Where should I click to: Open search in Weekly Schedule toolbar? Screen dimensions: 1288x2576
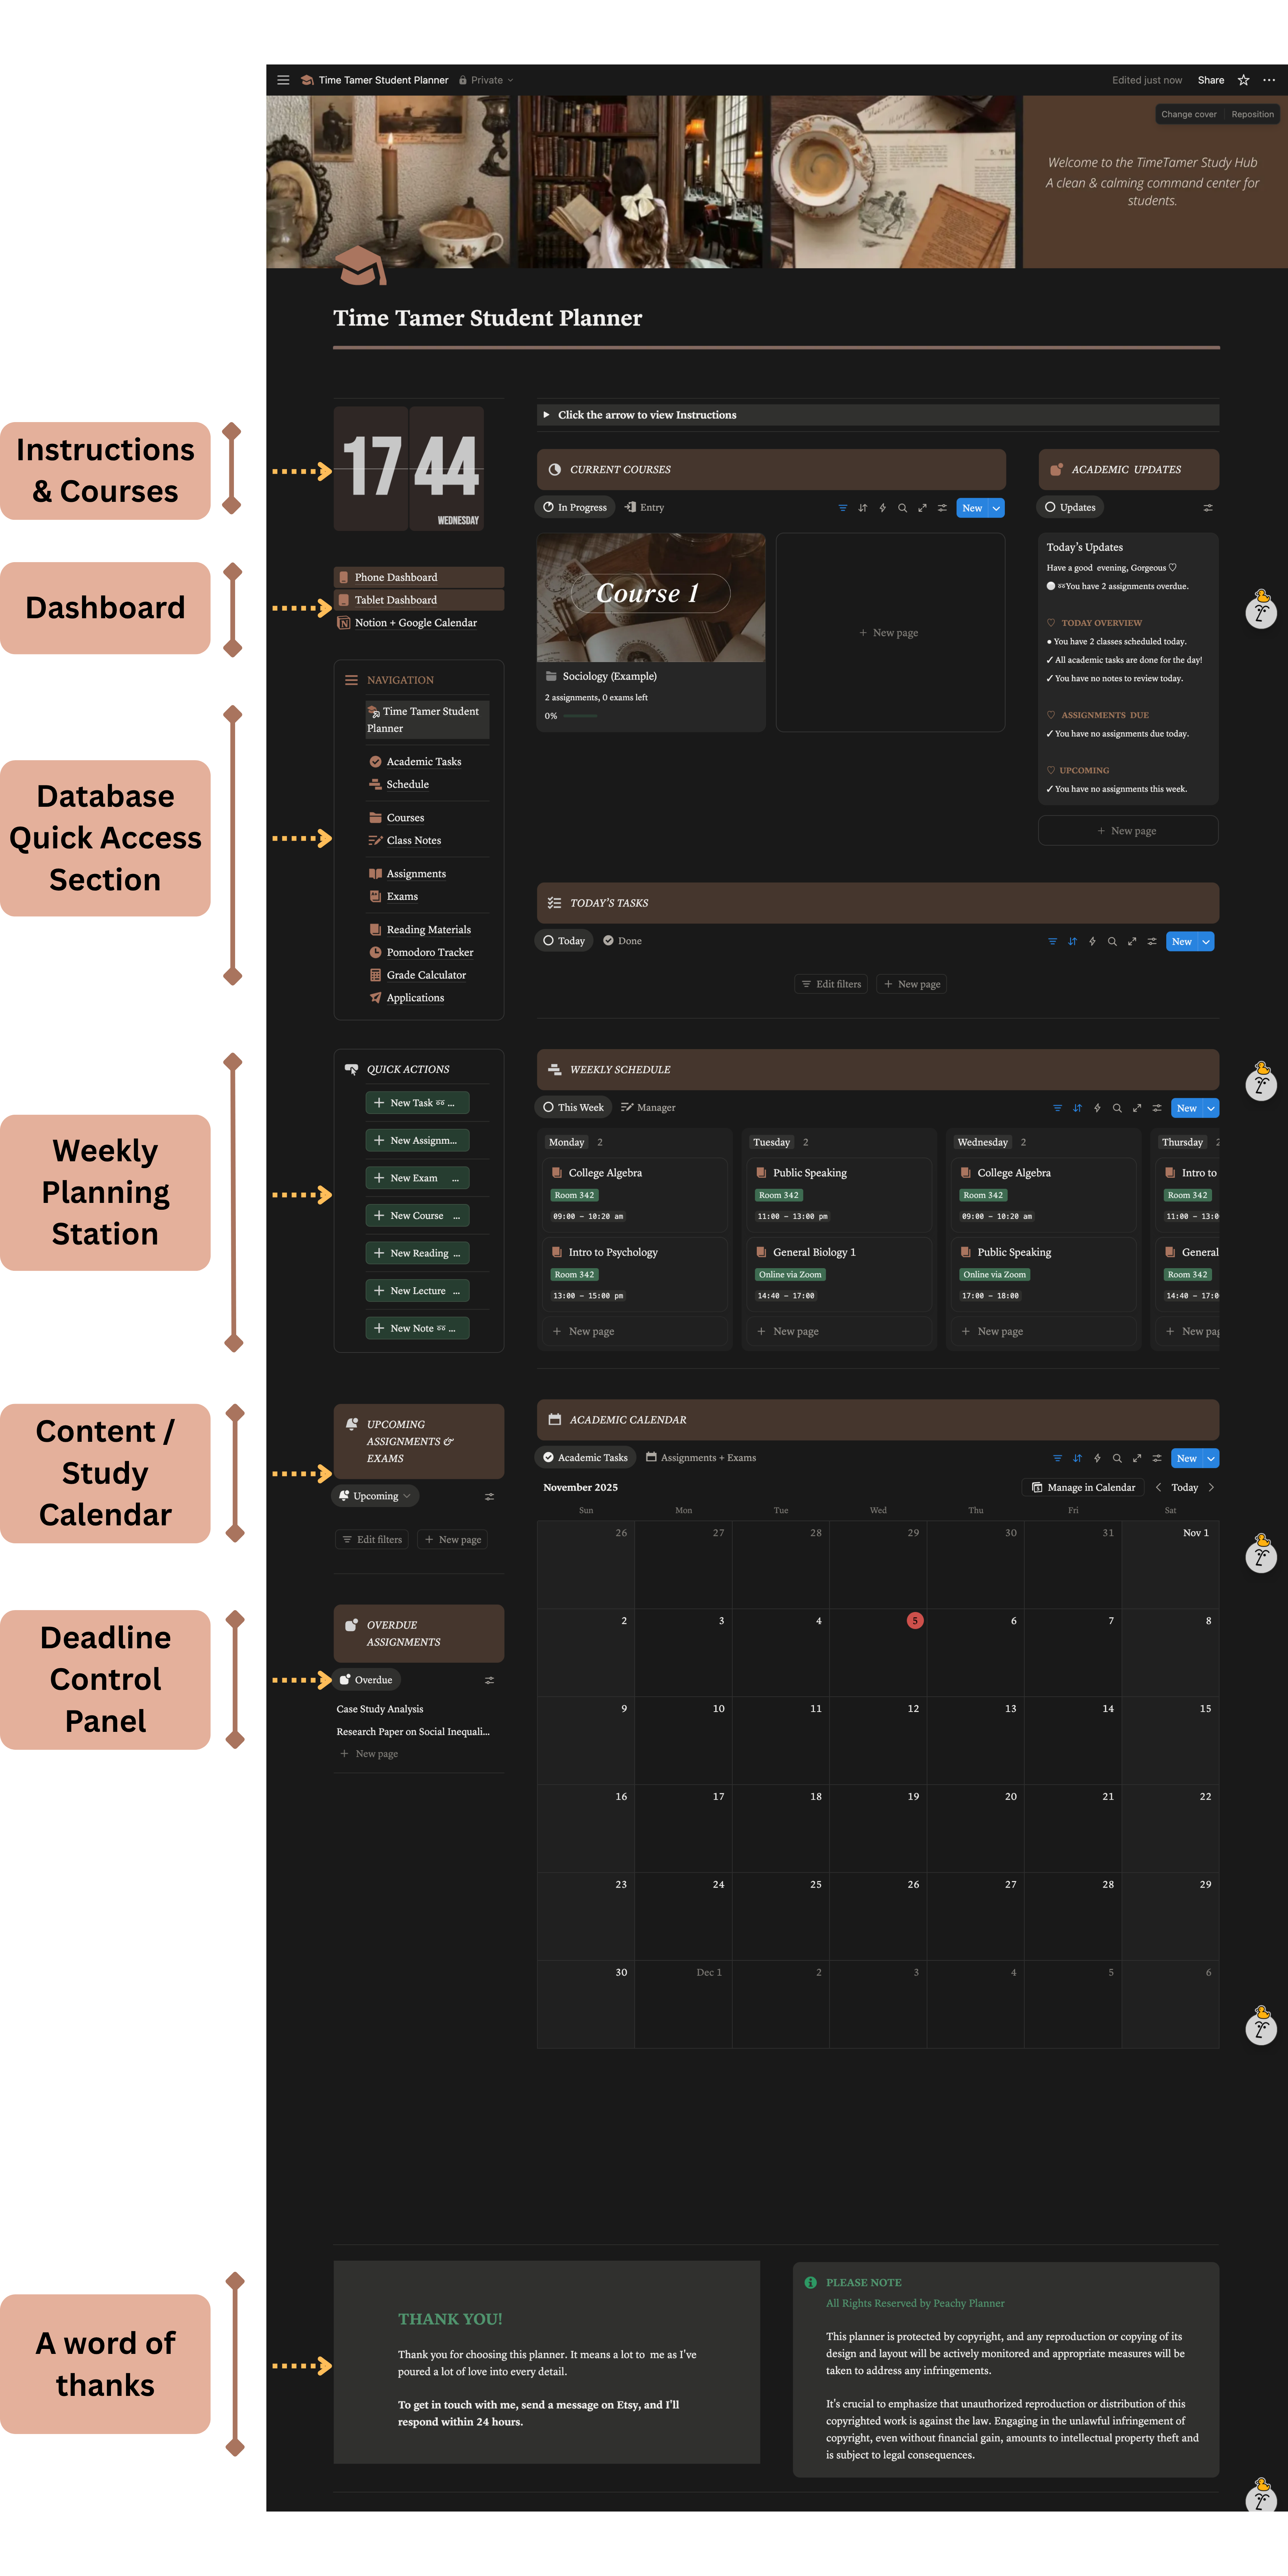(x=1117, y=1108)
